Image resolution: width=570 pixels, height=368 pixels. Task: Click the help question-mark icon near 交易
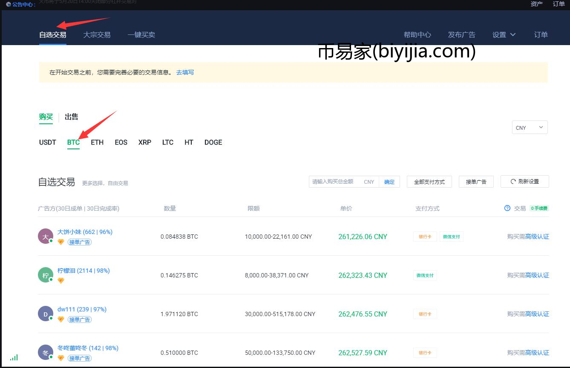[x=507, y=208]
